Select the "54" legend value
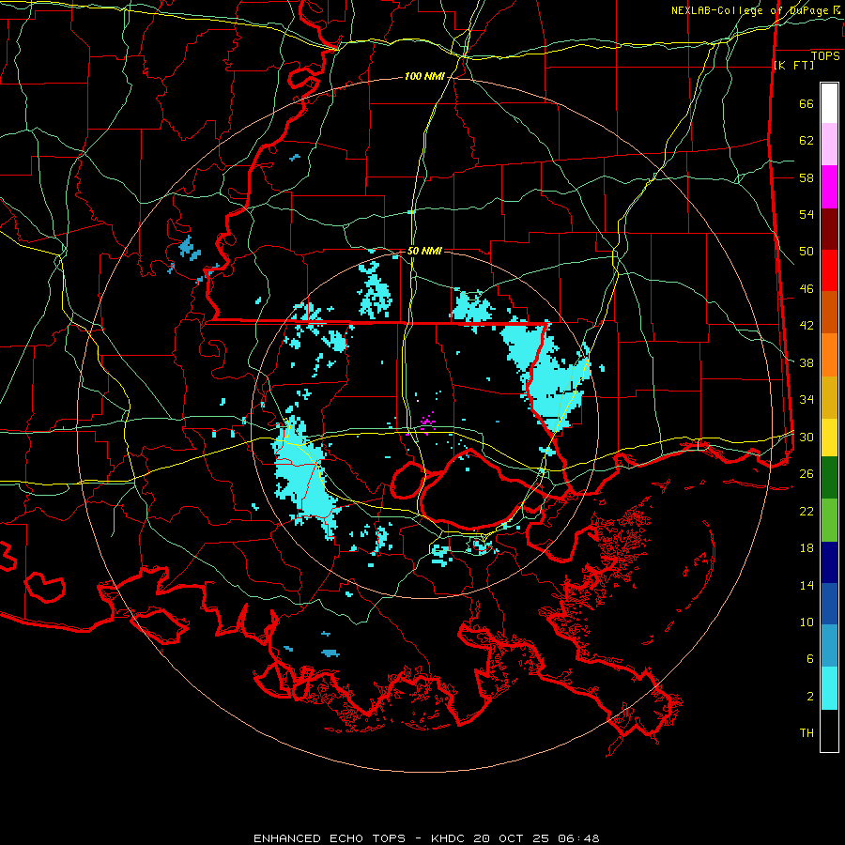Viewport: 845px width, 845px height. tap(807, 214)
